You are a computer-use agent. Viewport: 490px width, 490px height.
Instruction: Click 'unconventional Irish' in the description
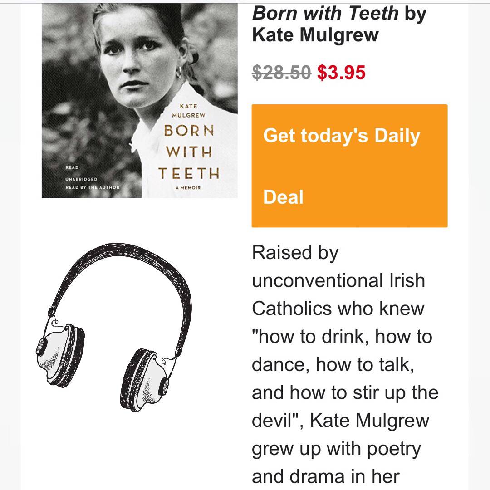[338, 281]
